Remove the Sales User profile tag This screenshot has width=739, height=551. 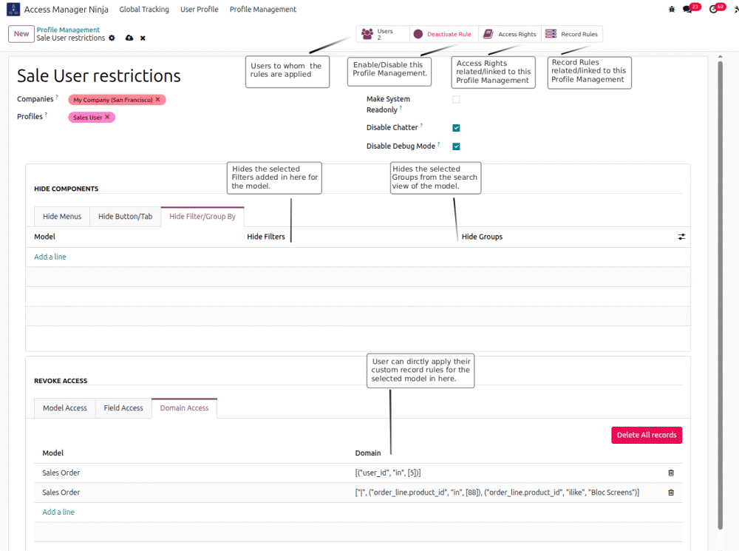109,117
